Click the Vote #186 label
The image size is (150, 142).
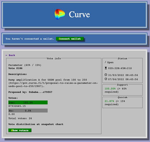pyautogui.click(x=15, y=68)
